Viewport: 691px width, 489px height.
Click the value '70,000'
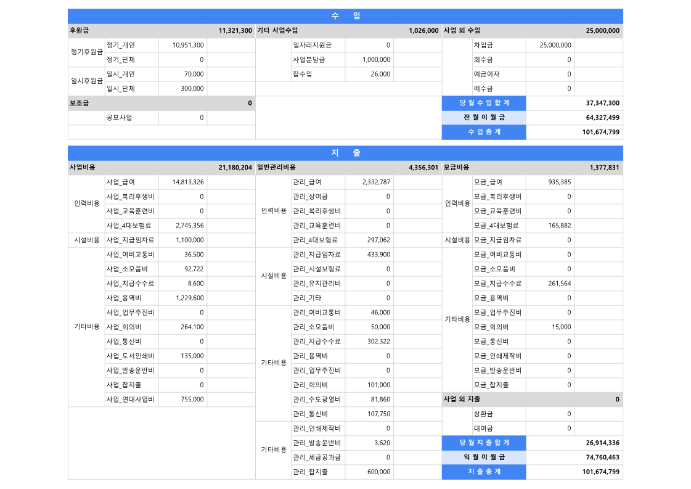coord(194,74)
